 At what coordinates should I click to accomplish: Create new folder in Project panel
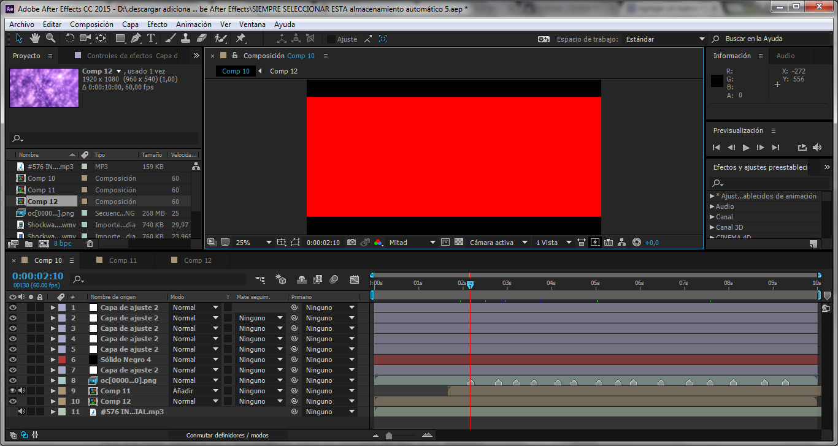[x=29, y=243]
